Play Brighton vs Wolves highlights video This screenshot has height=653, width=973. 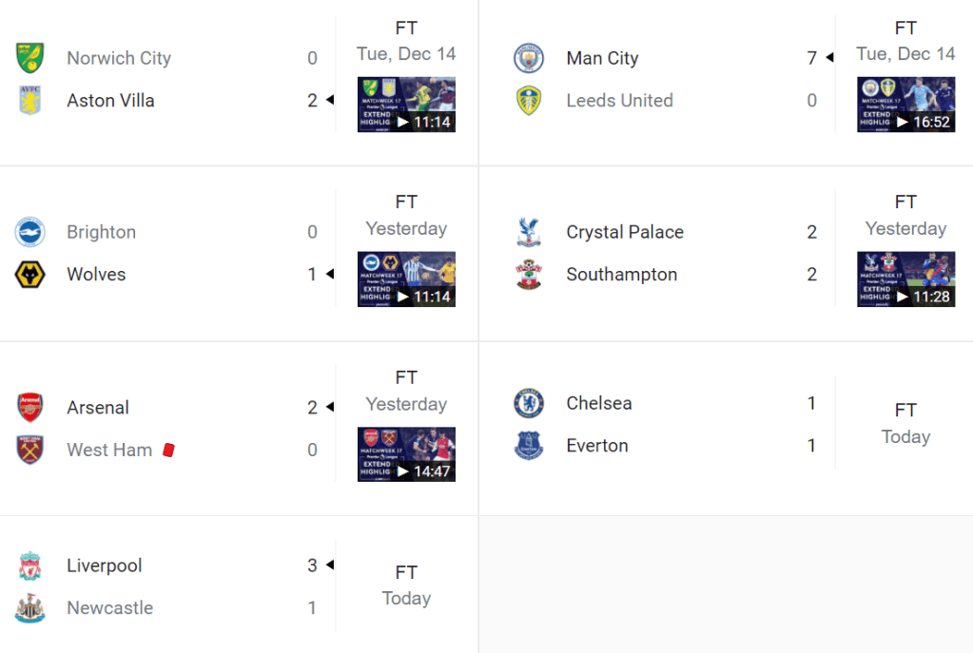point(406,278)
